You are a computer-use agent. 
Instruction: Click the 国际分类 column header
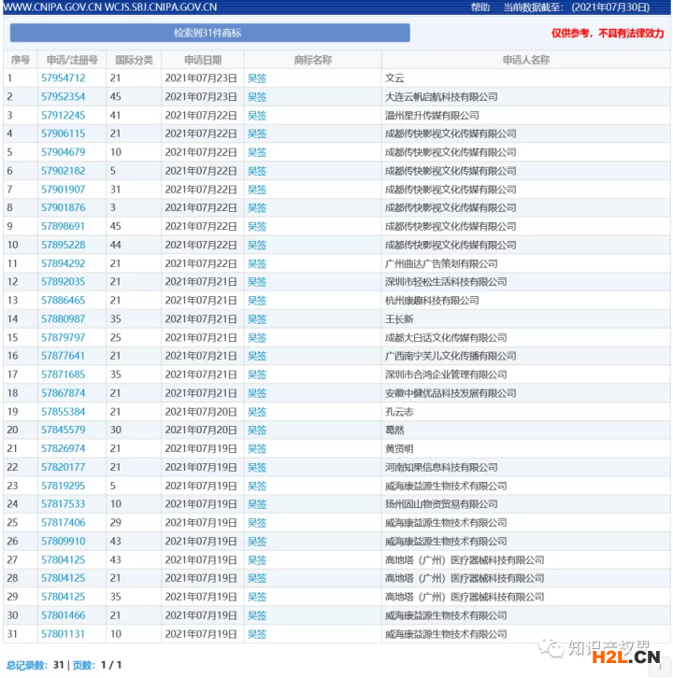[x=134, y=60]
